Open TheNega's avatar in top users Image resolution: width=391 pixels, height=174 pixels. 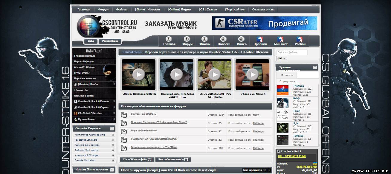click(283, 90)
